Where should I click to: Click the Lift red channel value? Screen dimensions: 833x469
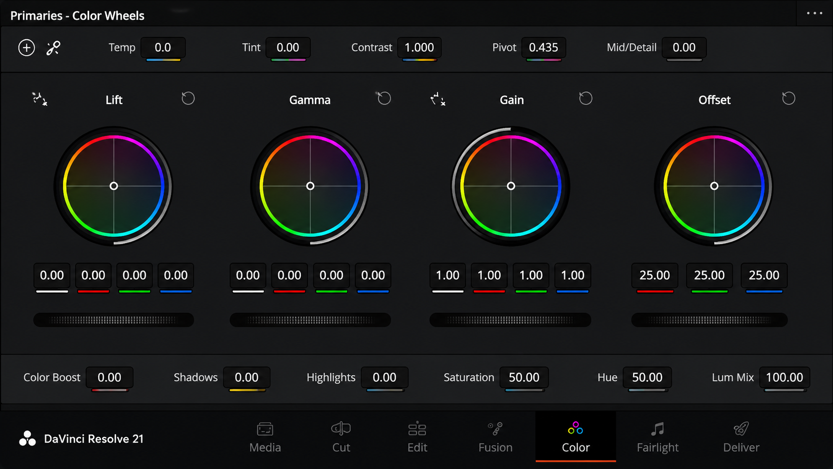click(93, 276)
